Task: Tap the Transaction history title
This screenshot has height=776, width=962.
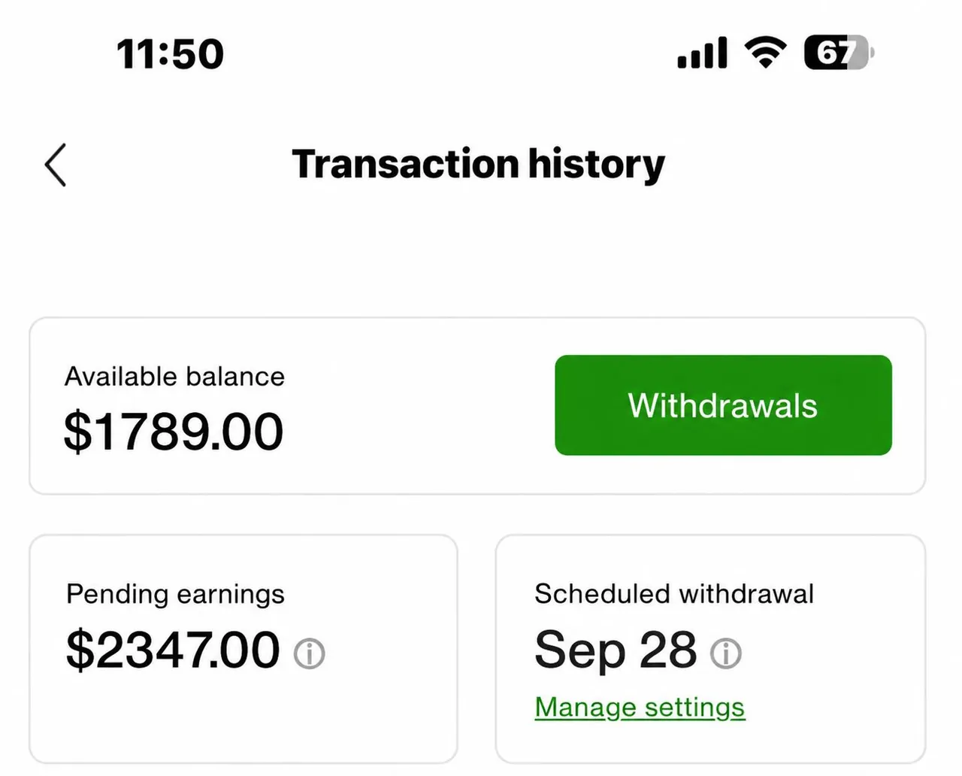Action: pyautogui.click(x=479, y=165)
